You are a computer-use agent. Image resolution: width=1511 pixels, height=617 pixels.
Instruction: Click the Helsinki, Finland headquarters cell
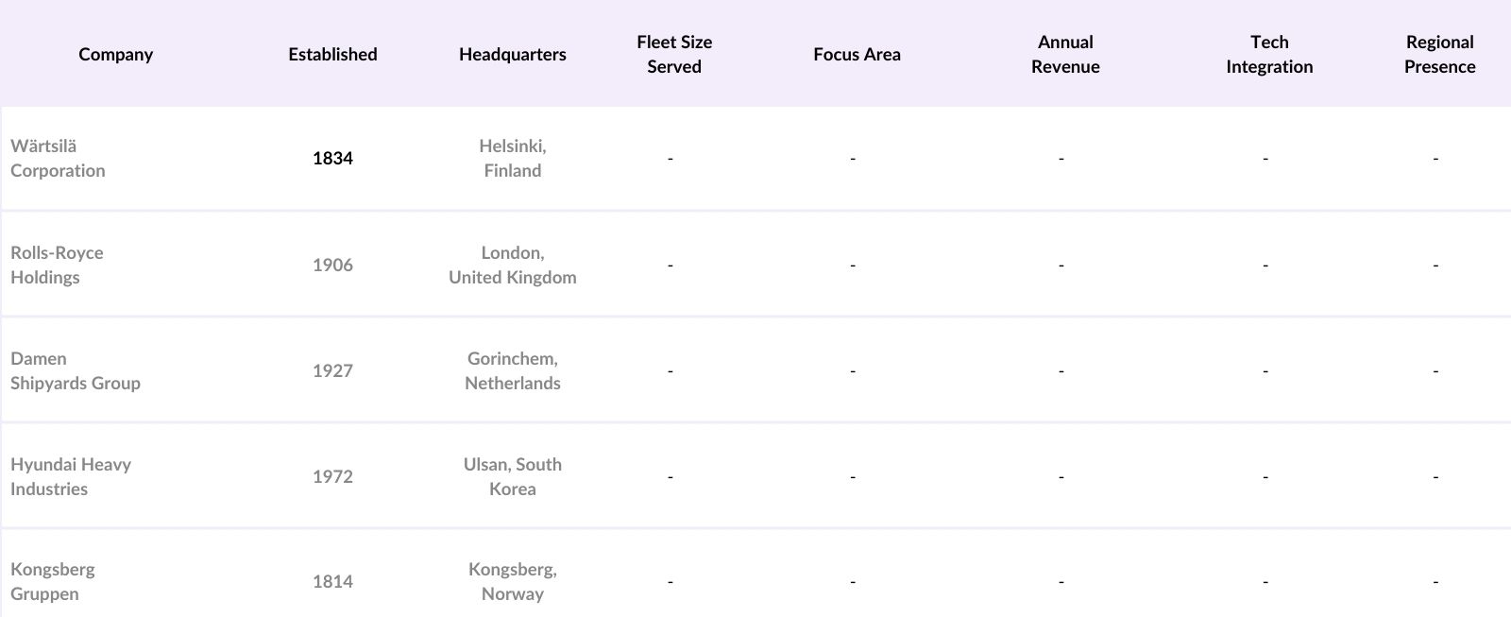512,159
